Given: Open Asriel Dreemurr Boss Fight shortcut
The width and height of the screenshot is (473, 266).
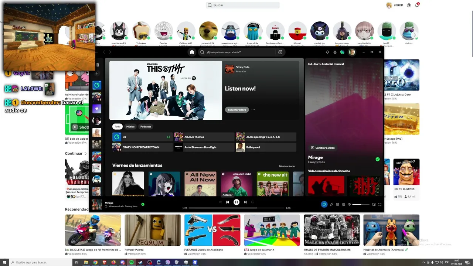Looking at the screenshot, I should pyautogui.click(x=204, y=147).
